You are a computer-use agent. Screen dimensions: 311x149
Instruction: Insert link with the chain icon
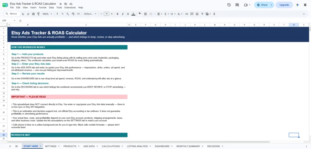[187, 14]
